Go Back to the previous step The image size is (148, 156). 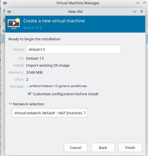(103, 147)
